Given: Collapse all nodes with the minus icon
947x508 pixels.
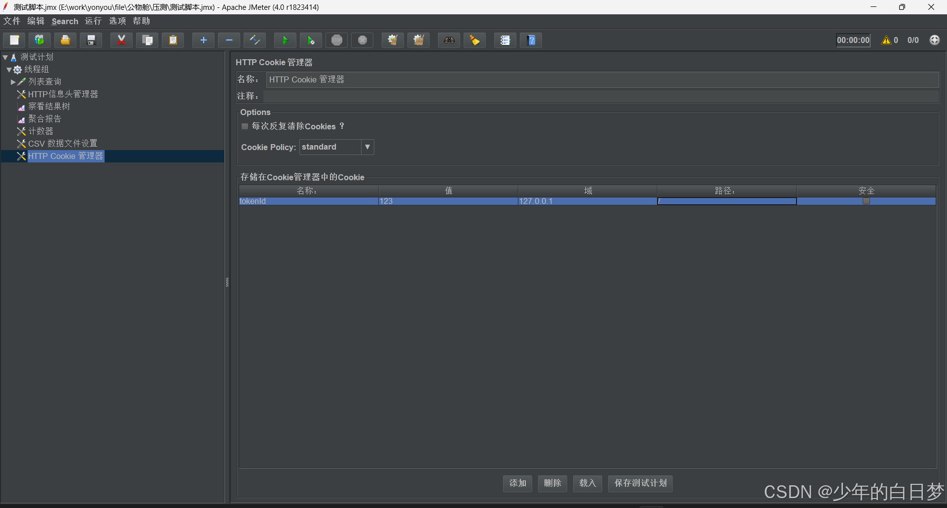Looking at the screenshot, I should (229, 40).
